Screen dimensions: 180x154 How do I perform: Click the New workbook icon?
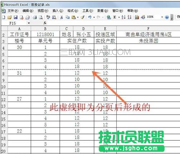(x=4, y=18)
